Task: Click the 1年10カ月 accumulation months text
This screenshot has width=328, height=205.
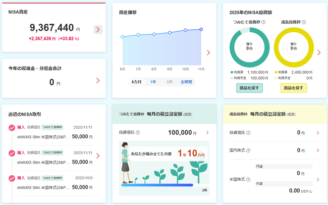Action: (x=191, y=153)
